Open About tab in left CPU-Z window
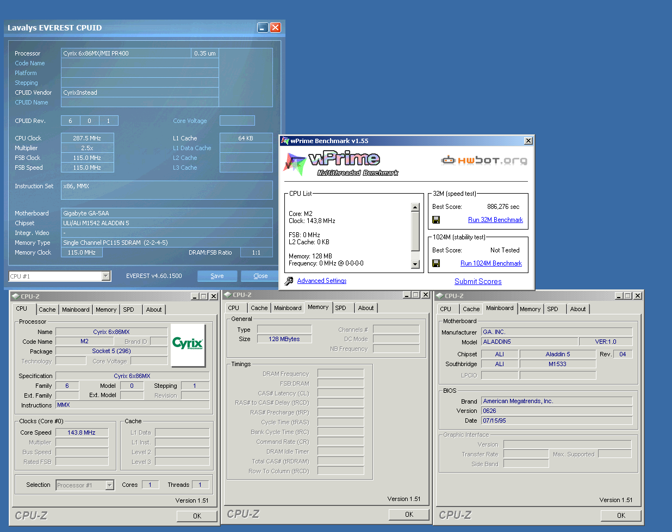The width and height of the screenshot is (672, 532). coord(154,310)
